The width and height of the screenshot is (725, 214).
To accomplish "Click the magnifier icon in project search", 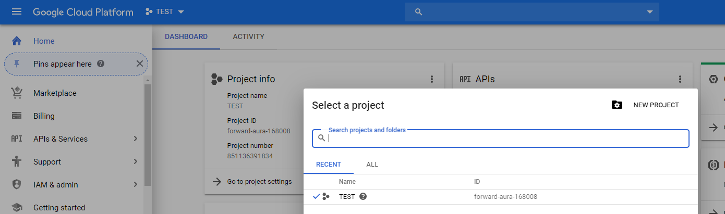I will click(322, 138).
